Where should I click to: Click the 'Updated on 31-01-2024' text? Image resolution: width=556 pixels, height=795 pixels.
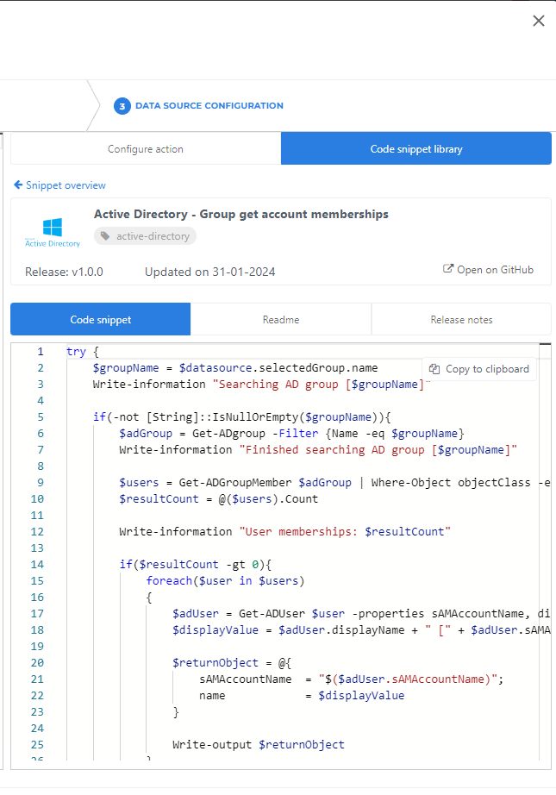click(x=209, y=272)
